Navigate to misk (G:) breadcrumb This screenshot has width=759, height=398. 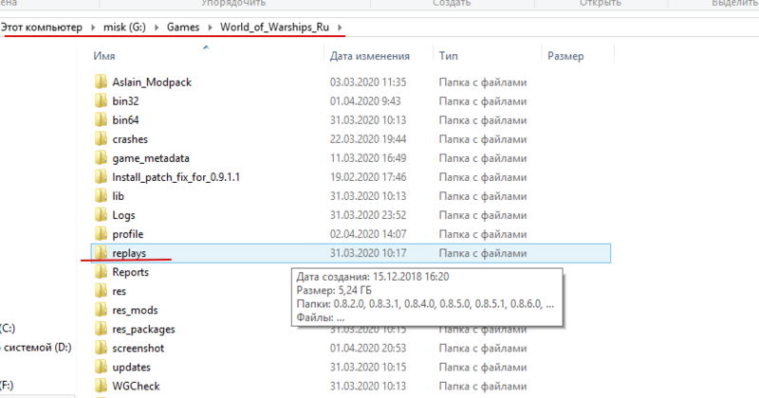coord(124,27)
